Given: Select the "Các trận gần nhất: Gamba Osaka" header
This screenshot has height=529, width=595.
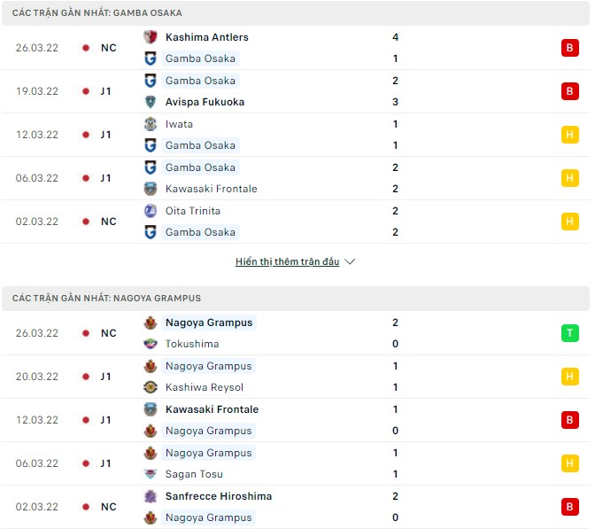Looking at the screenshot, I should tap(97, 13).
